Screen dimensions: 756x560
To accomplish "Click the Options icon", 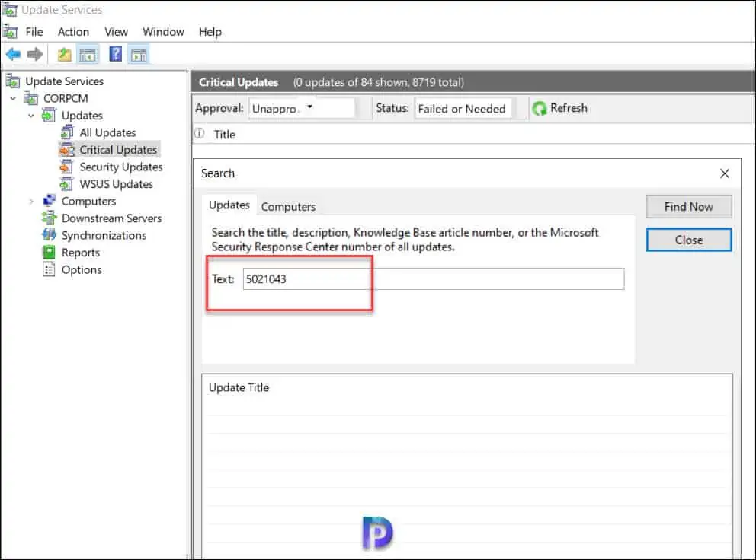I will pos(49,269).
